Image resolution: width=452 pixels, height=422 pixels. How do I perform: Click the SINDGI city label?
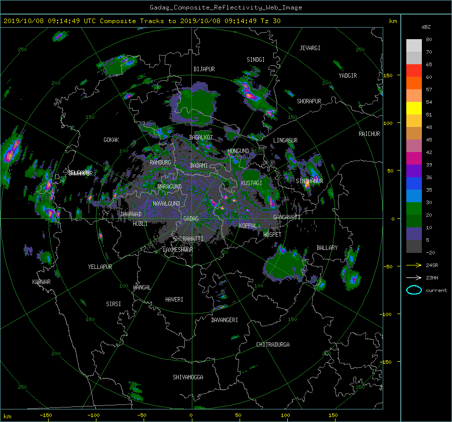[256, 60]
